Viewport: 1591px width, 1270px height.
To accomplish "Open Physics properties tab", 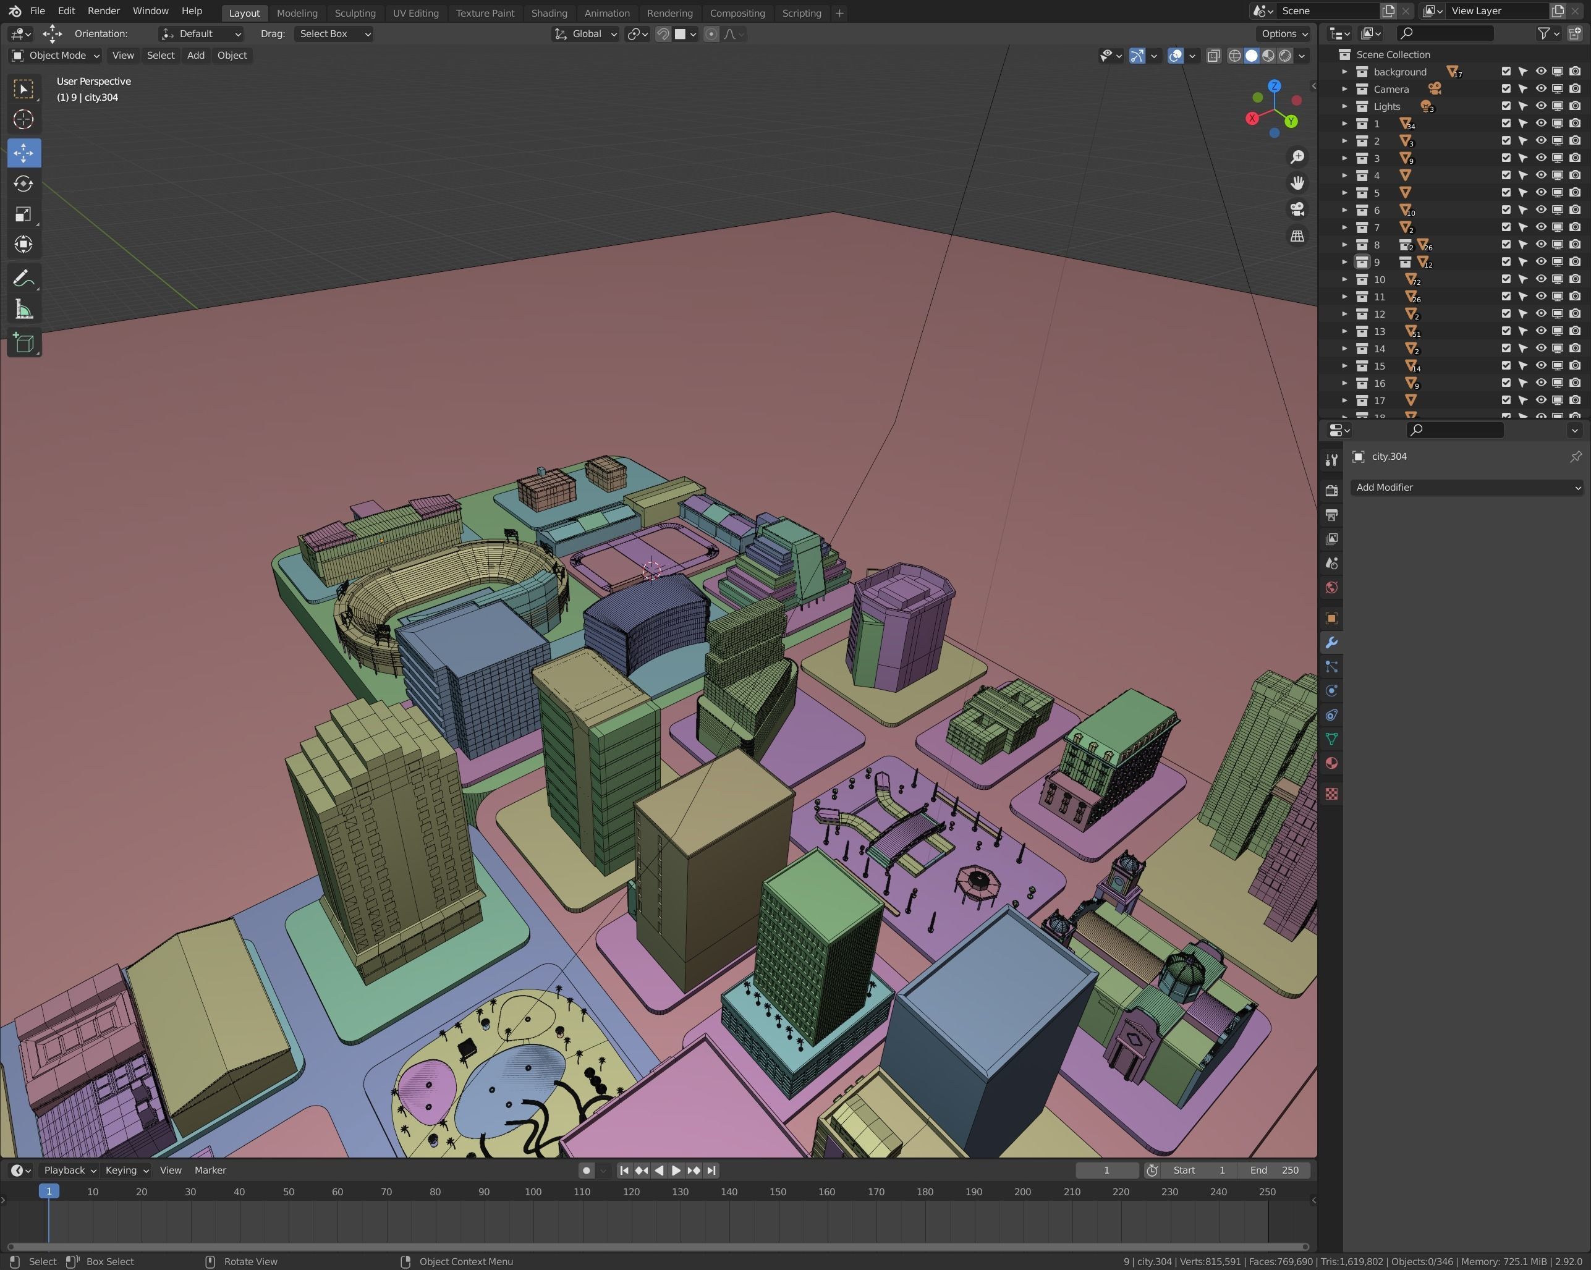I will click(1331, 691).
